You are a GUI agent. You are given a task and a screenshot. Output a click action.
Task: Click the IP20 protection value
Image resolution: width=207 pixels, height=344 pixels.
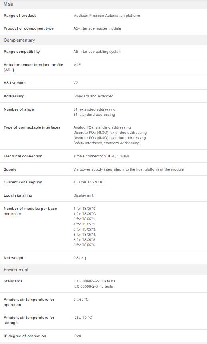click(77, 336)
